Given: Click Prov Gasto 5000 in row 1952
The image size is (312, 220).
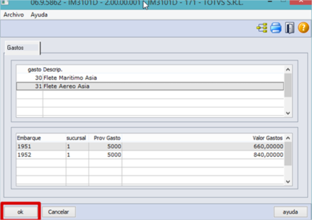Looking at the screenshot, I should click(105, 155).
